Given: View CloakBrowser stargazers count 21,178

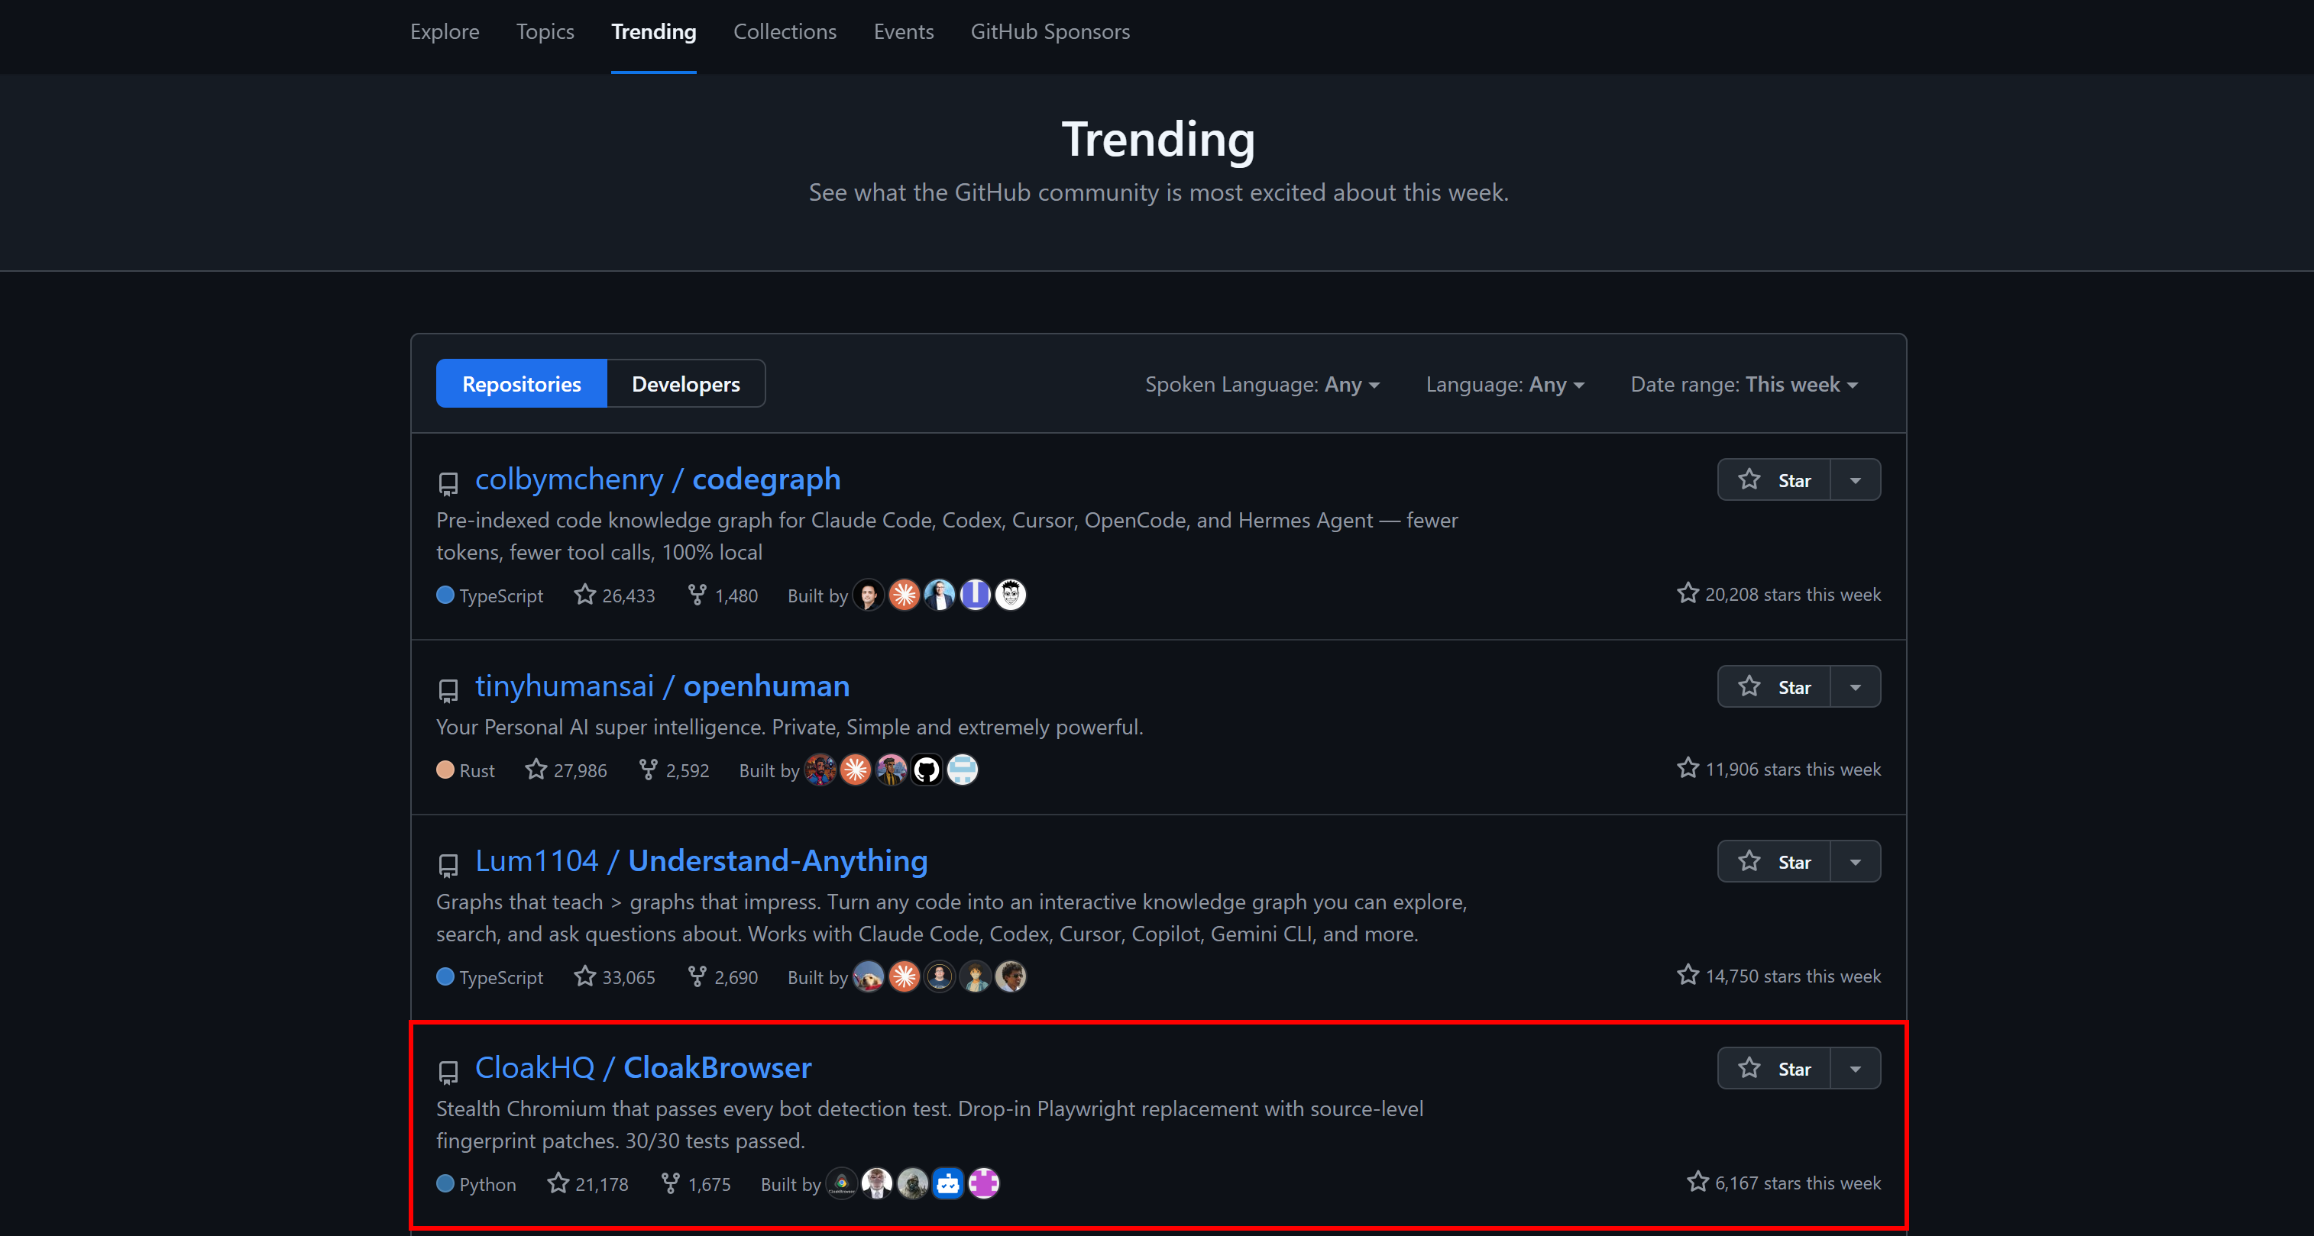Looking at the screenshot, I should pyautogui.click(x=588, y=1184).
